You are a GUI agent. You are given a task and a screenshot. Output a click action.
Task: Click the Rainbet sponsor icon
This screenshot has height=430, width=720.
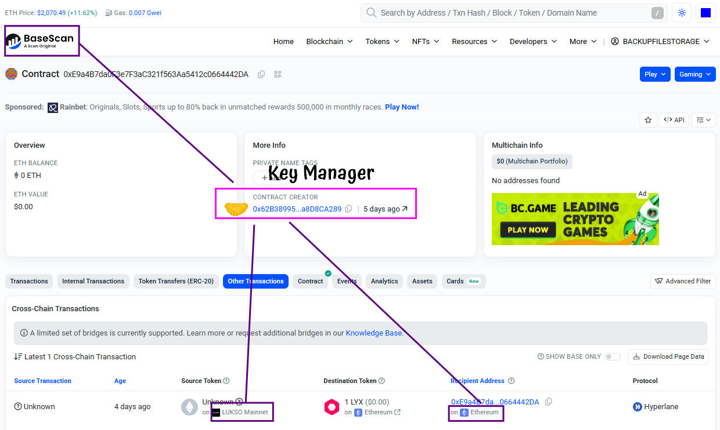[53, 107]
